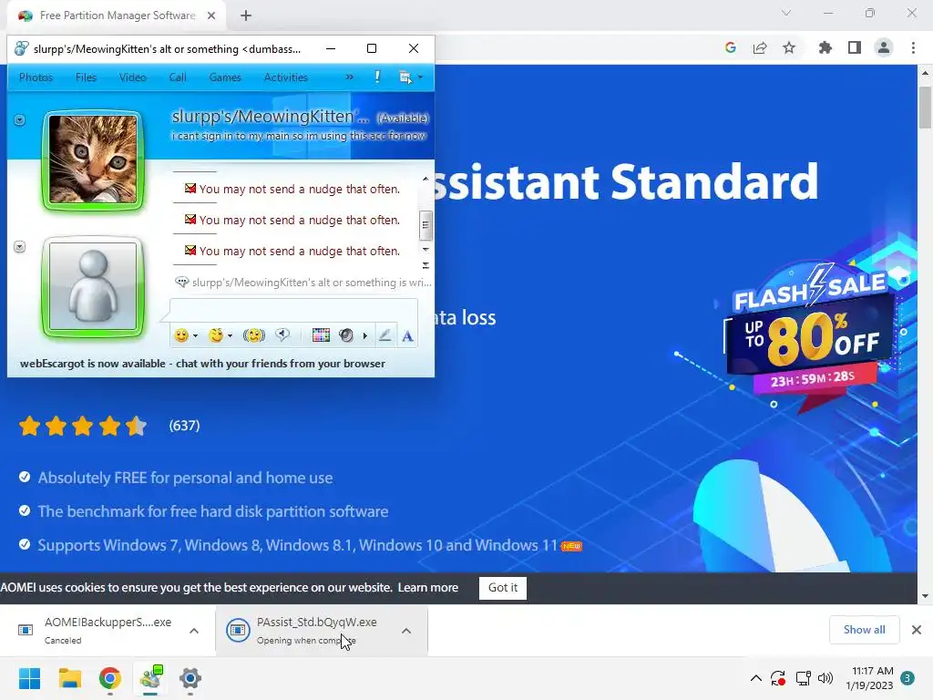Open Call menu in chat window
Screen dimensions: 933x700
click(x=178, y=77)
